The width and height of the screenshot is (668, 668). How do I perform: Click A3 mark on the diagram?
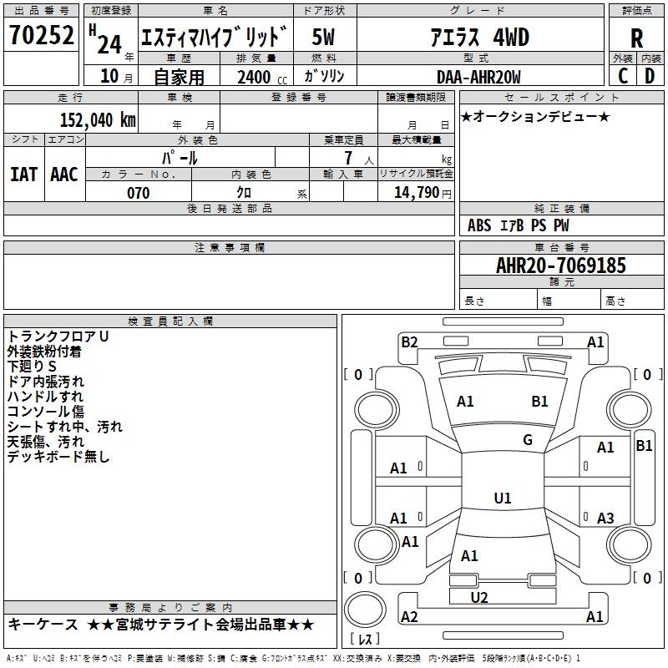pyautogui.click(x=605, y=518)
